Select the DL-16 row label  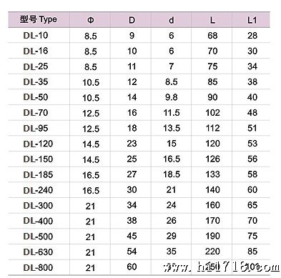pyautogui.click(x=36, y=51)
